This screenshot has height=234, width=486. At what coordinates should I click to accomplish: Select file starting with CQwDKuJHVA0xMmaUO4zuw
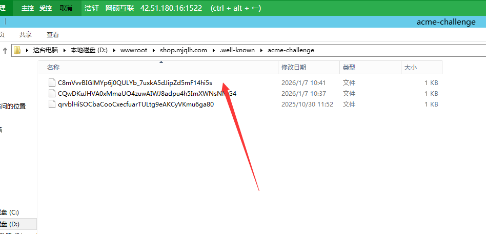coord(147,94)
